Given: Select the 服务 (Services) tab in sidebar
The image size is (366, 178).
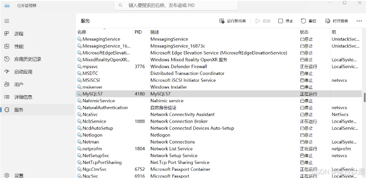Looking at the screenshot, I should 19,110.
